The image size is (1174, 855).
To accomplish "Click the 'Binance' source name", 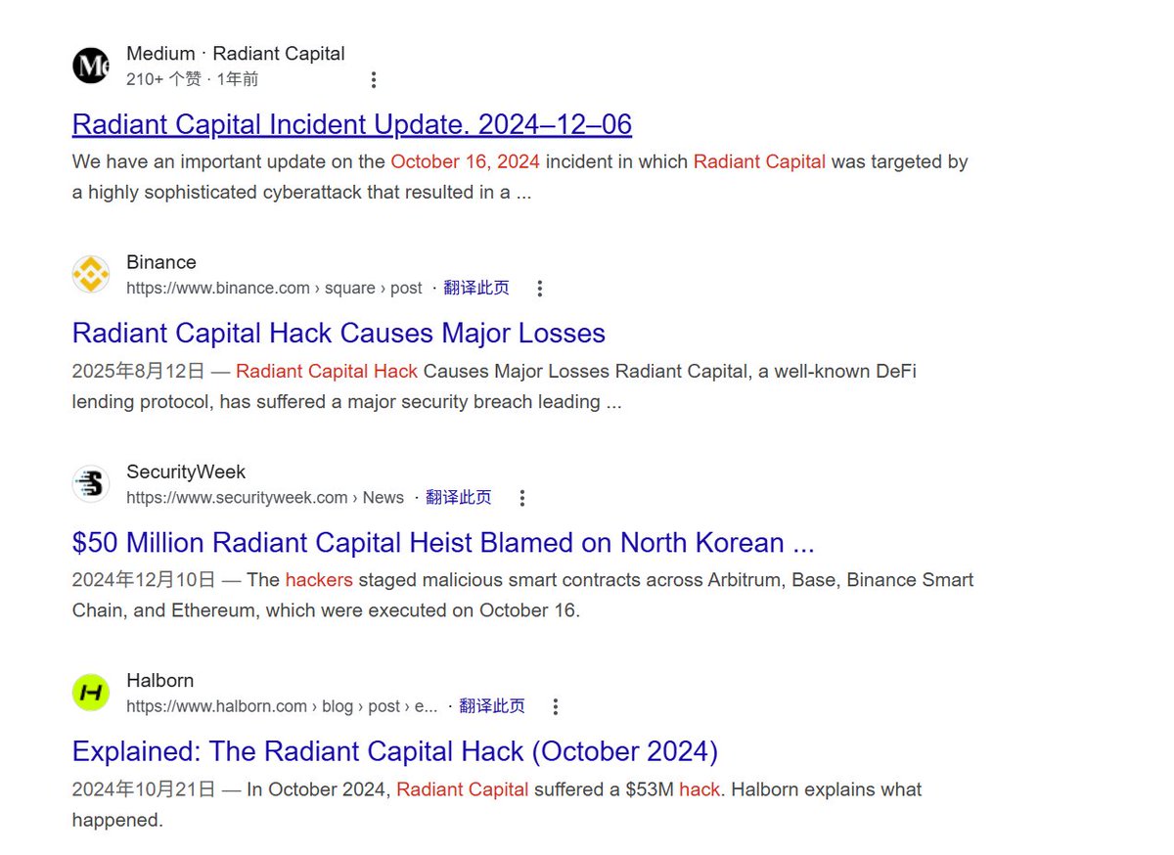I will tap(161, 262).
